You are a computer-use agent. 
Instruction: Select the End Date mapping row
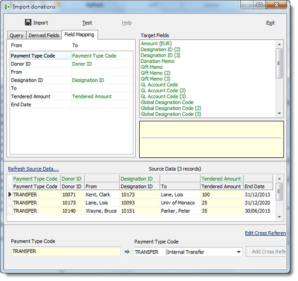pos(71,105)
